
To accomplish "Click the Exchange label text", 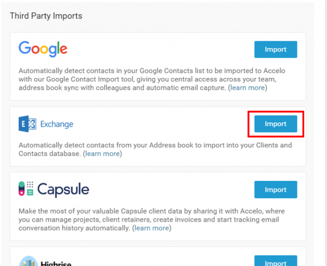I will tap(57, 124).
